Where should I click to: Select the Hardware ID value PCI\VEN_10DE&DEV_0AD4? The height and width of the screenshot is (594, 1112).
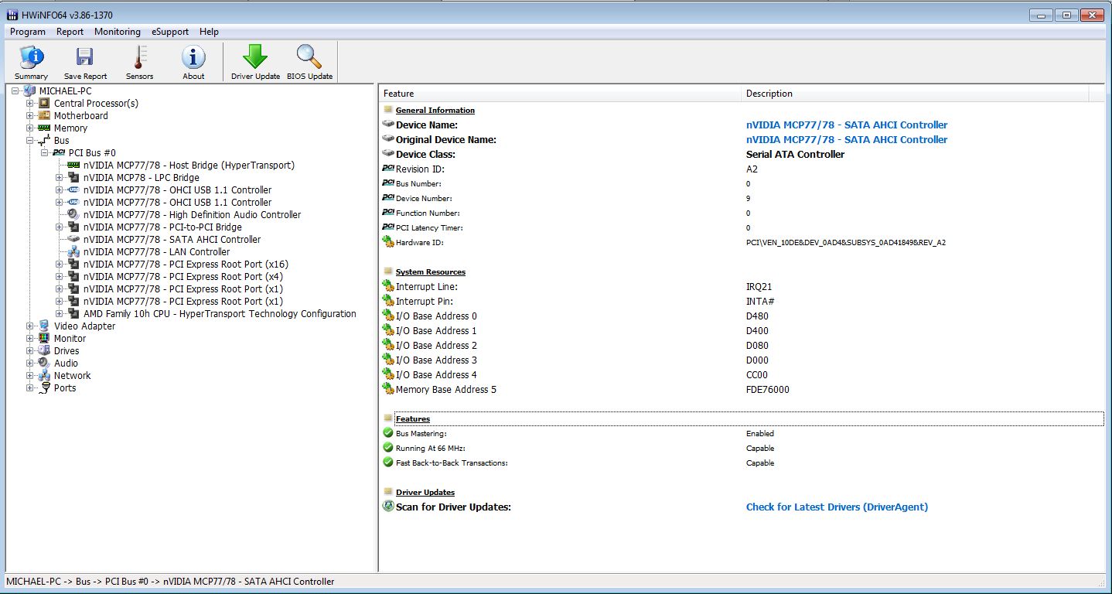click(x=846, y=243)
